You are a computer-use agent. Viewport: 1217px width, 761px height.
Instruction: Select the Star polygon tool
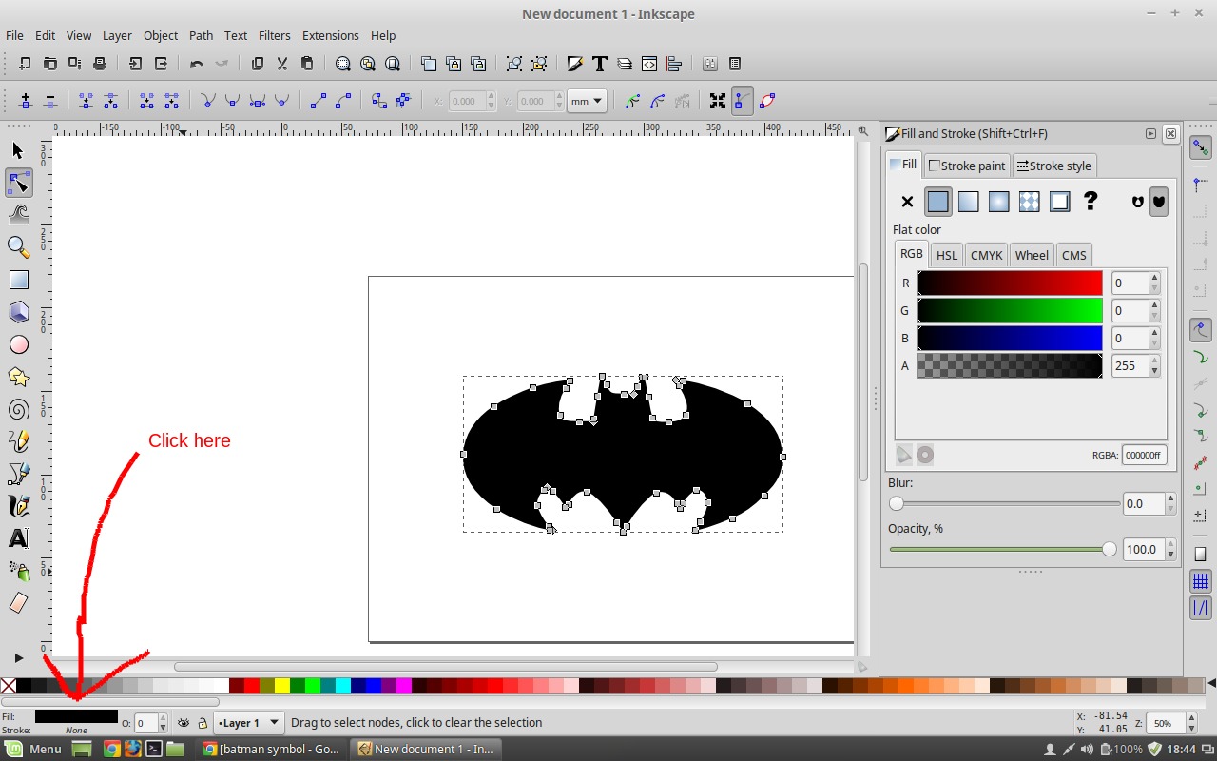coord(18,377)
